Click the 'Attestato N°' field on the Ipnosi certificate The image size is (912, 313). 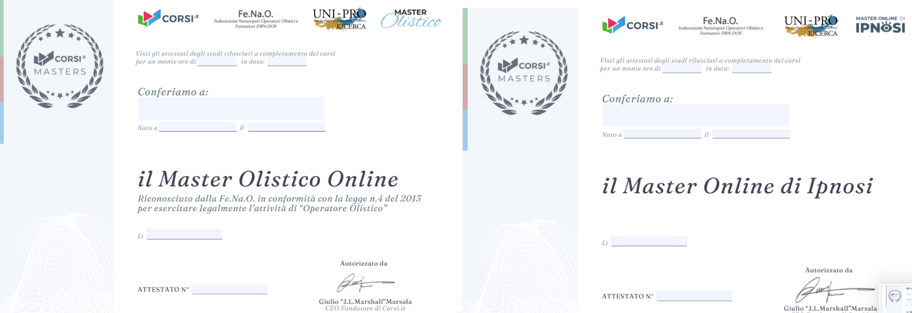(x=694, y=296)
